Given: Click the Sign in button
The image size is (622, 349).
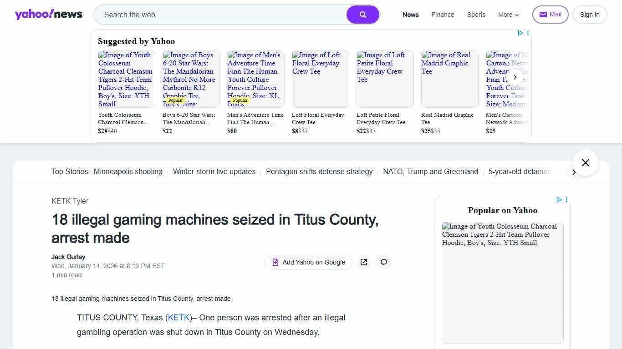Looking at the screenshot, I should 589,15.
